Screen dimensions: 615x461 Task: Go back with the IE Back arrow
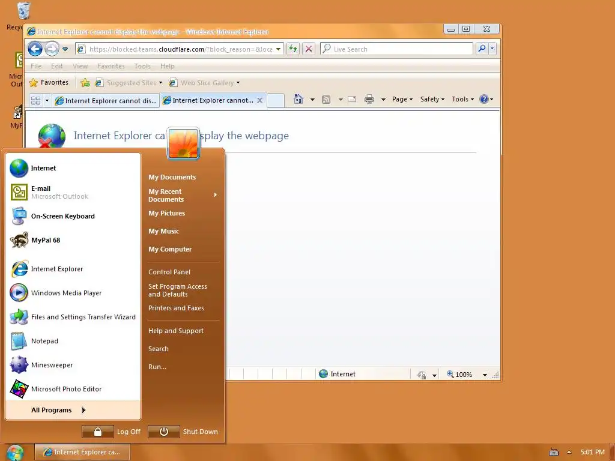(x=35, y=49)
